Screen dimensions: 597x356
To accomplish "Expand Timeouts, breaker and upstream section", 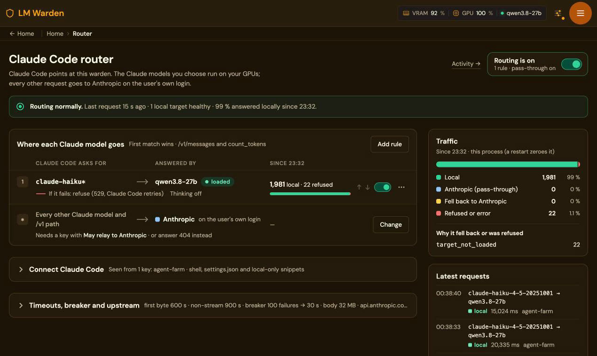I will coord(213,305).
